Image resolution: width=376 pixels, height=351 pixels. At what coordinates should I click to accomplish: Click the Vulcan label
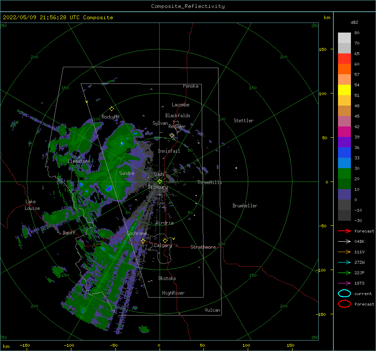[x=213, y=310]
